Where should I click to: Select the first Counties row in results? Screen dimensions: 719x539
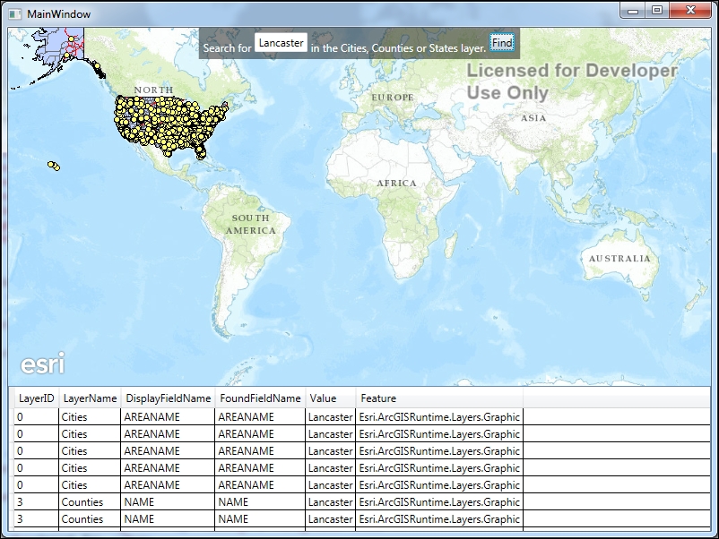269,502
